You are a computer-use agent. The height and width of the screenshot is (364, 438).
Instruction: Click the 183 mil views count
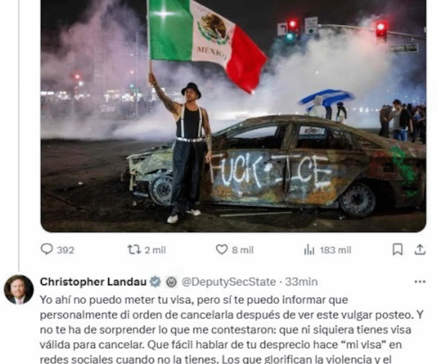coord(335,250)
